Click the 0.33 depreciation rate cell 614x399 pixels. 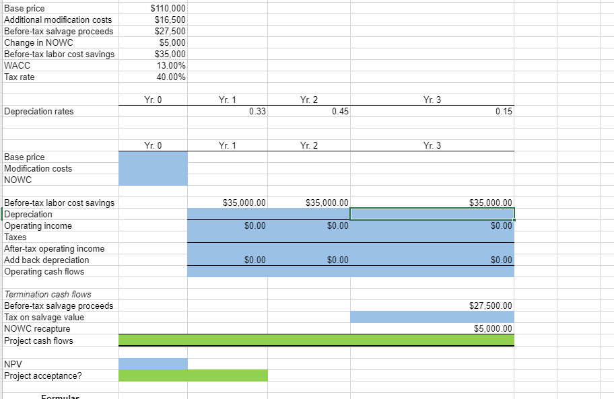228,111
